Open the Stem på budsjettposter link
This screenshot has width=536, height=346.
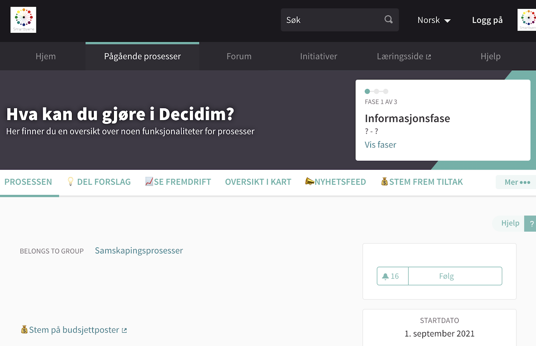coord(74,330)
